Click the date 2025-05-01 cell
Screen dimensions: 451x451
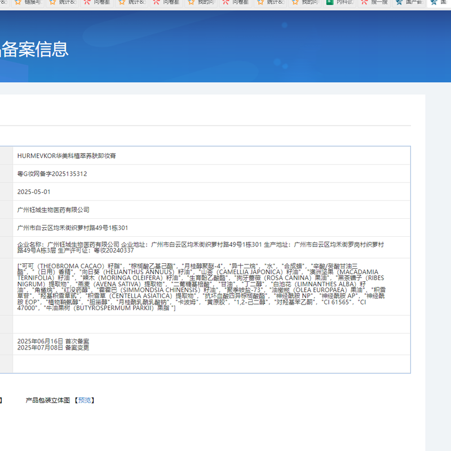pyautogui.click(x=34, y=192)
